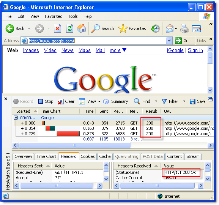Screen dimensions: 219x205
Task: Click the Internet zone globe icon
Action: [x=160, y=196]
